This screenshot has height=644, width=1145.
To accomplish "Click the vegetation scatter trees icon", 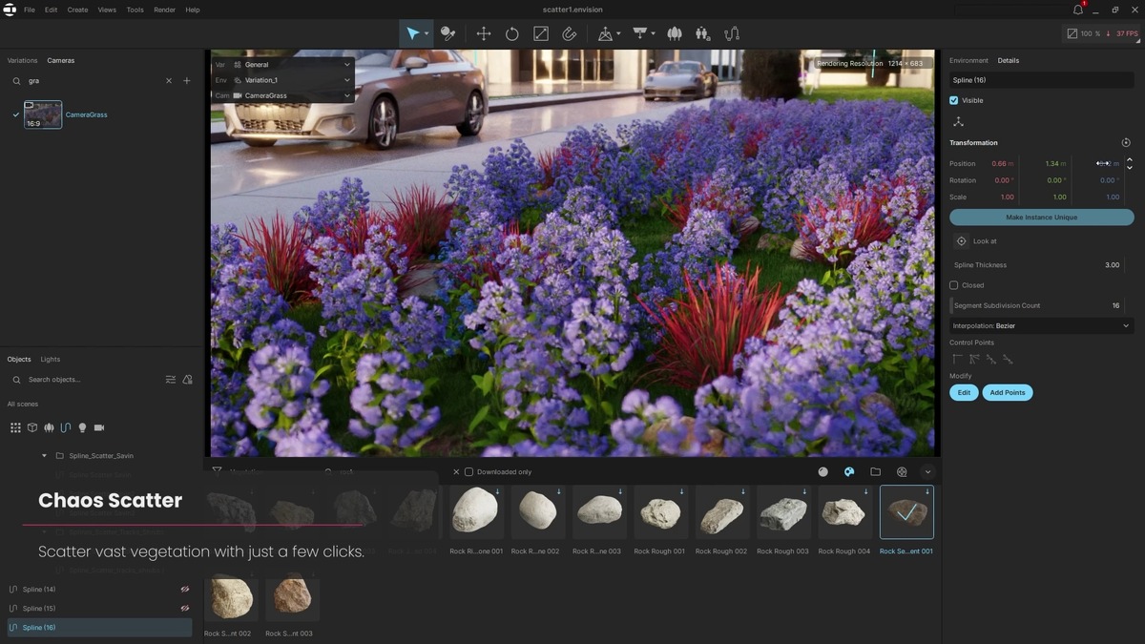I will coord(675,33).
